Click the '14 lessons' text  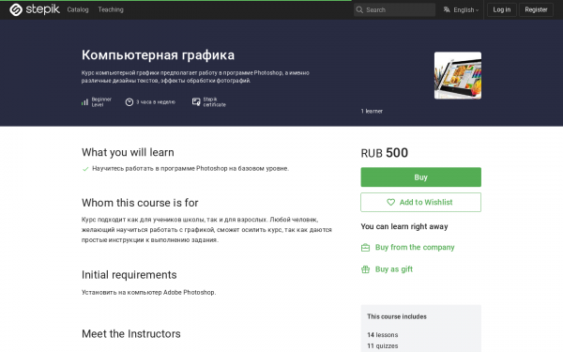383,335
